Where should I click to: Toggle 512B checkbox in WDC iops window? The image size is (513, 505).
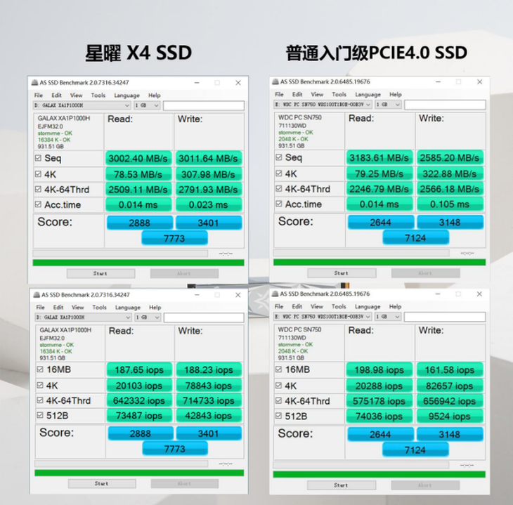(x=278, y=416)
